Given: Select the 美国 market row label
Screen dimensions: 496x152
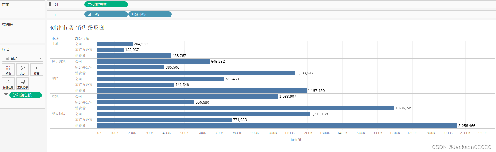Looking at the screenshot, I should point(55,79).
